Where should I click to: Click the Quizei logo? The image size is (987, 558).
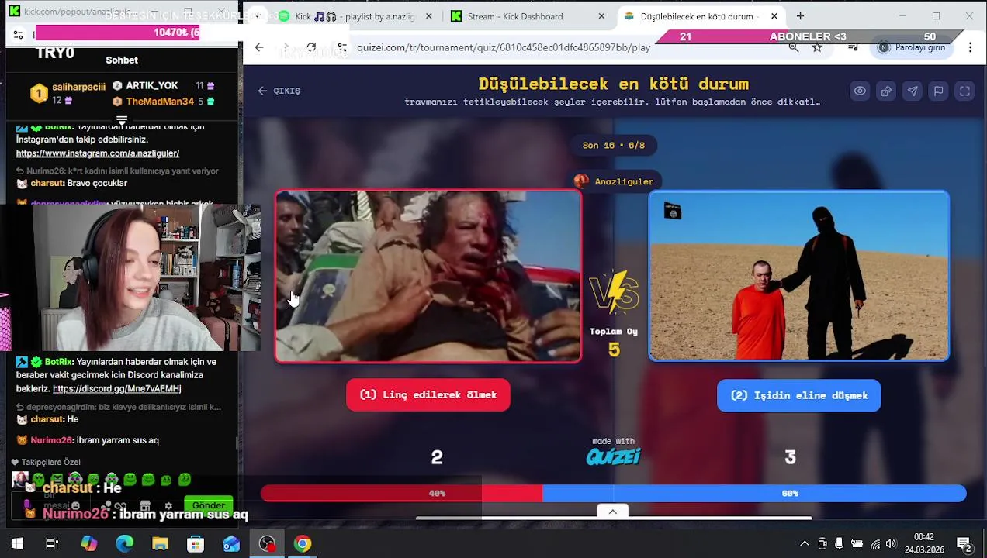613,456
